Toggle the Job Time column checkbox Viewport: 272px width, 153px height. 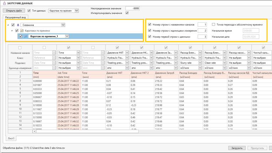[x=69, y=47]
